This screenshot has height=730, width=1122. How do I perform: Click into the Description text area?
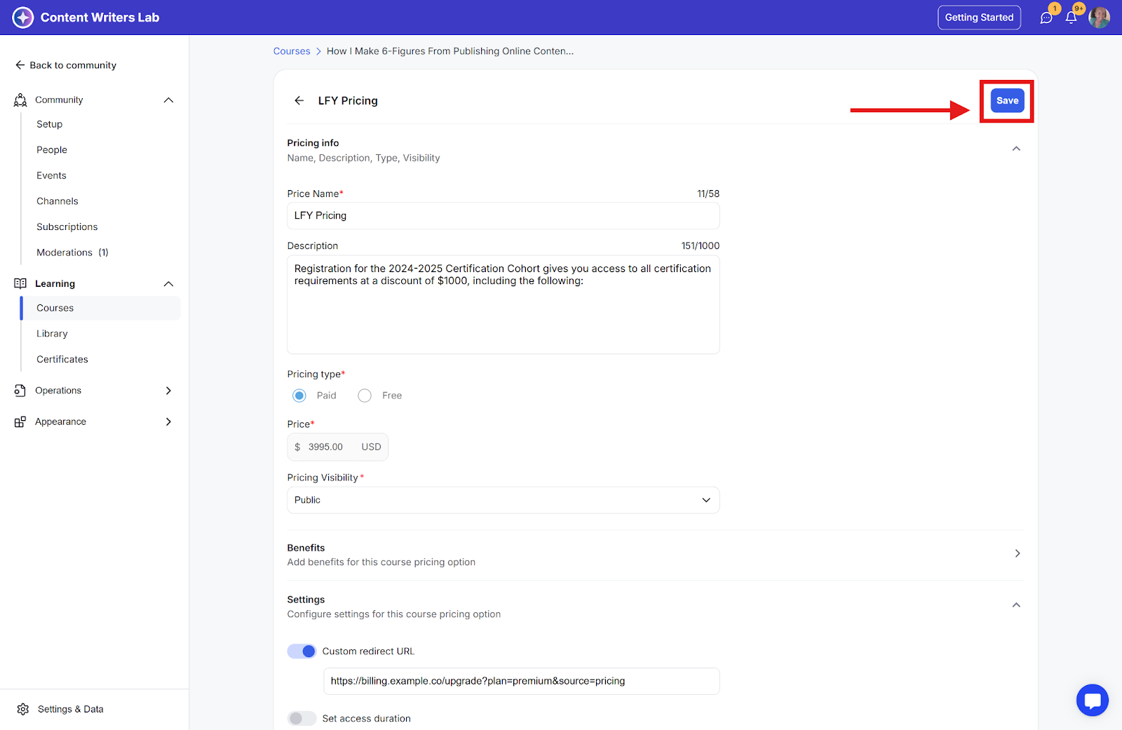(x=503, y=305)
